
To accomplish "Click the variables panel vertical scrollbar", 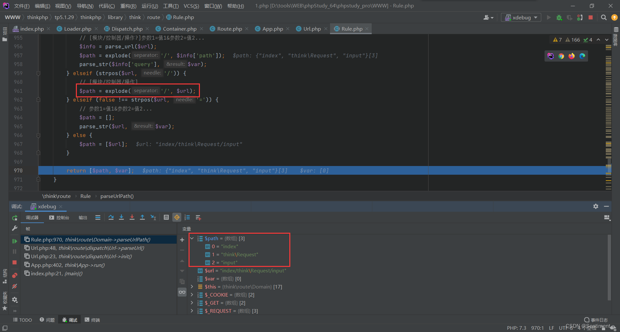I will 609,268.
